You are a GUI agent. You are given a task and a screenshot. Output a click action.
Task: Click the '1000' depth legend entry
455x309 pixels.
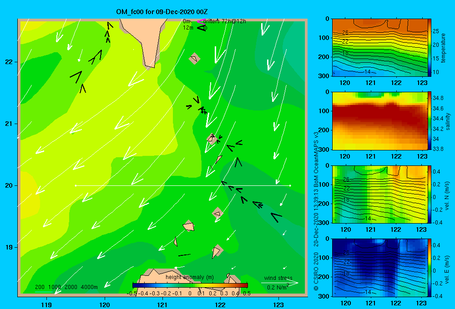pos(55,287)
